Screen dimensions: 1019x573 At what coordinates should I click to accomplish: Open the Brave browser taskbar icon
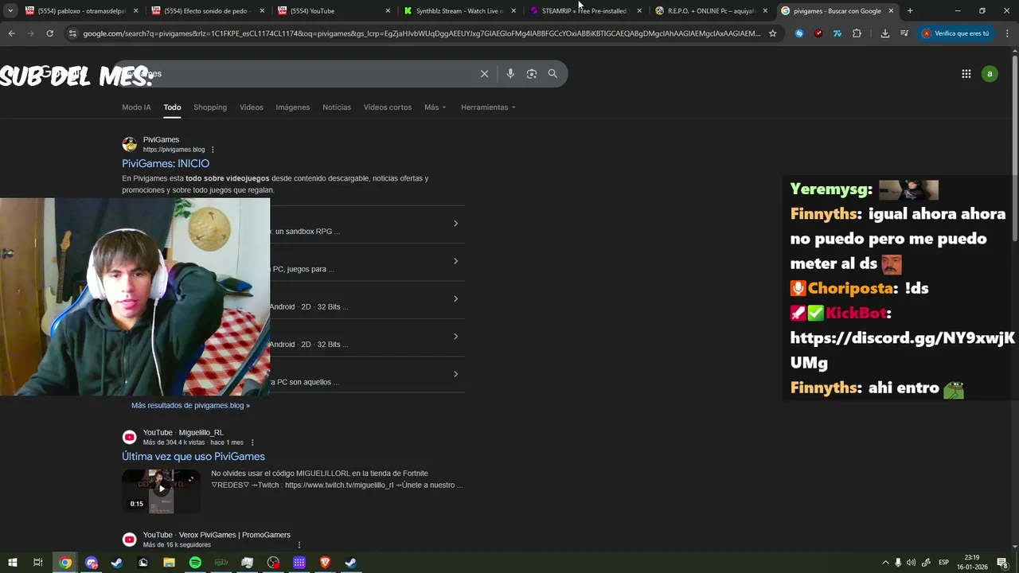325,563
